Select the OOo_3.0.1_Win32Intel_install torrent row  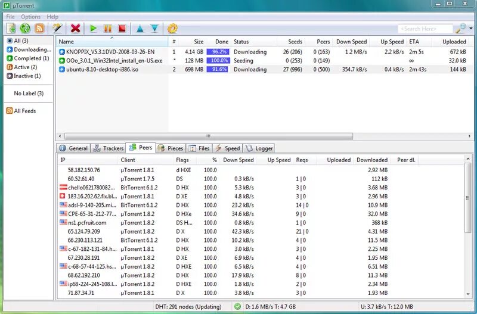pos(265,61)
